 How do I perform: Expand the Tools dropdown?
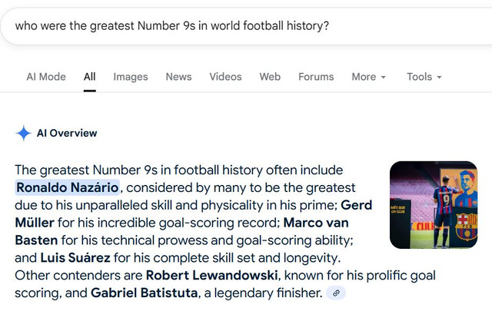click(x=424, y=77)
